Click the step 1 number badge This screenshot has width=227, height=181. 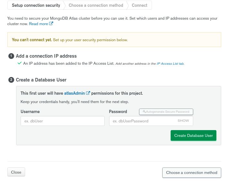point(11,56)
